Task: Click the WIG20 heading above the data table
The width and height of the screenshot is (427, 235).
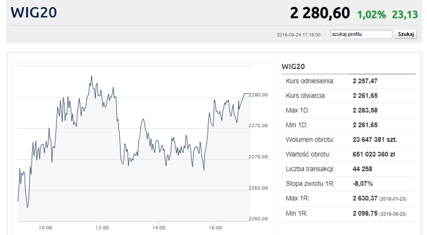Action: pos(293,66)
